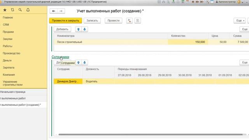Open the calendar icon in the title bar
Viewport: 249px width, 140px height.
(x=188, y=2)
